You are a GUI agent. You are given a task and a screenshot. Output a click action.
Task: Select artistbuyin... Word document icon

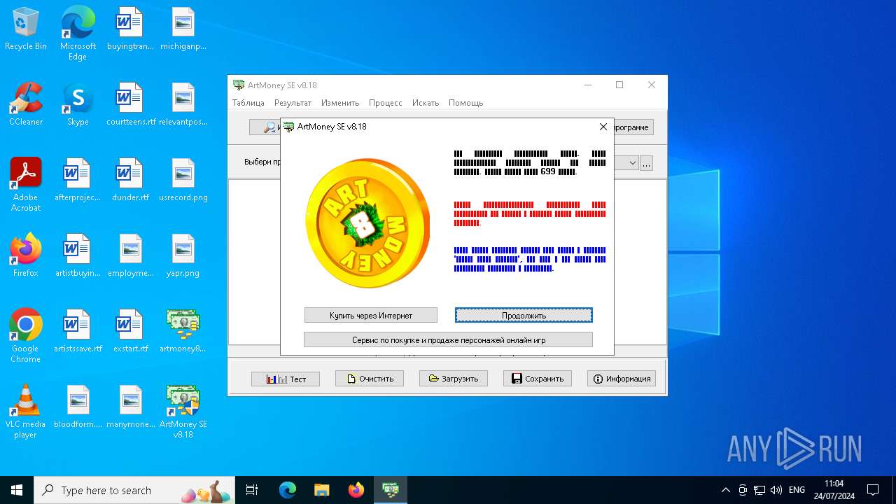point(78,255)
